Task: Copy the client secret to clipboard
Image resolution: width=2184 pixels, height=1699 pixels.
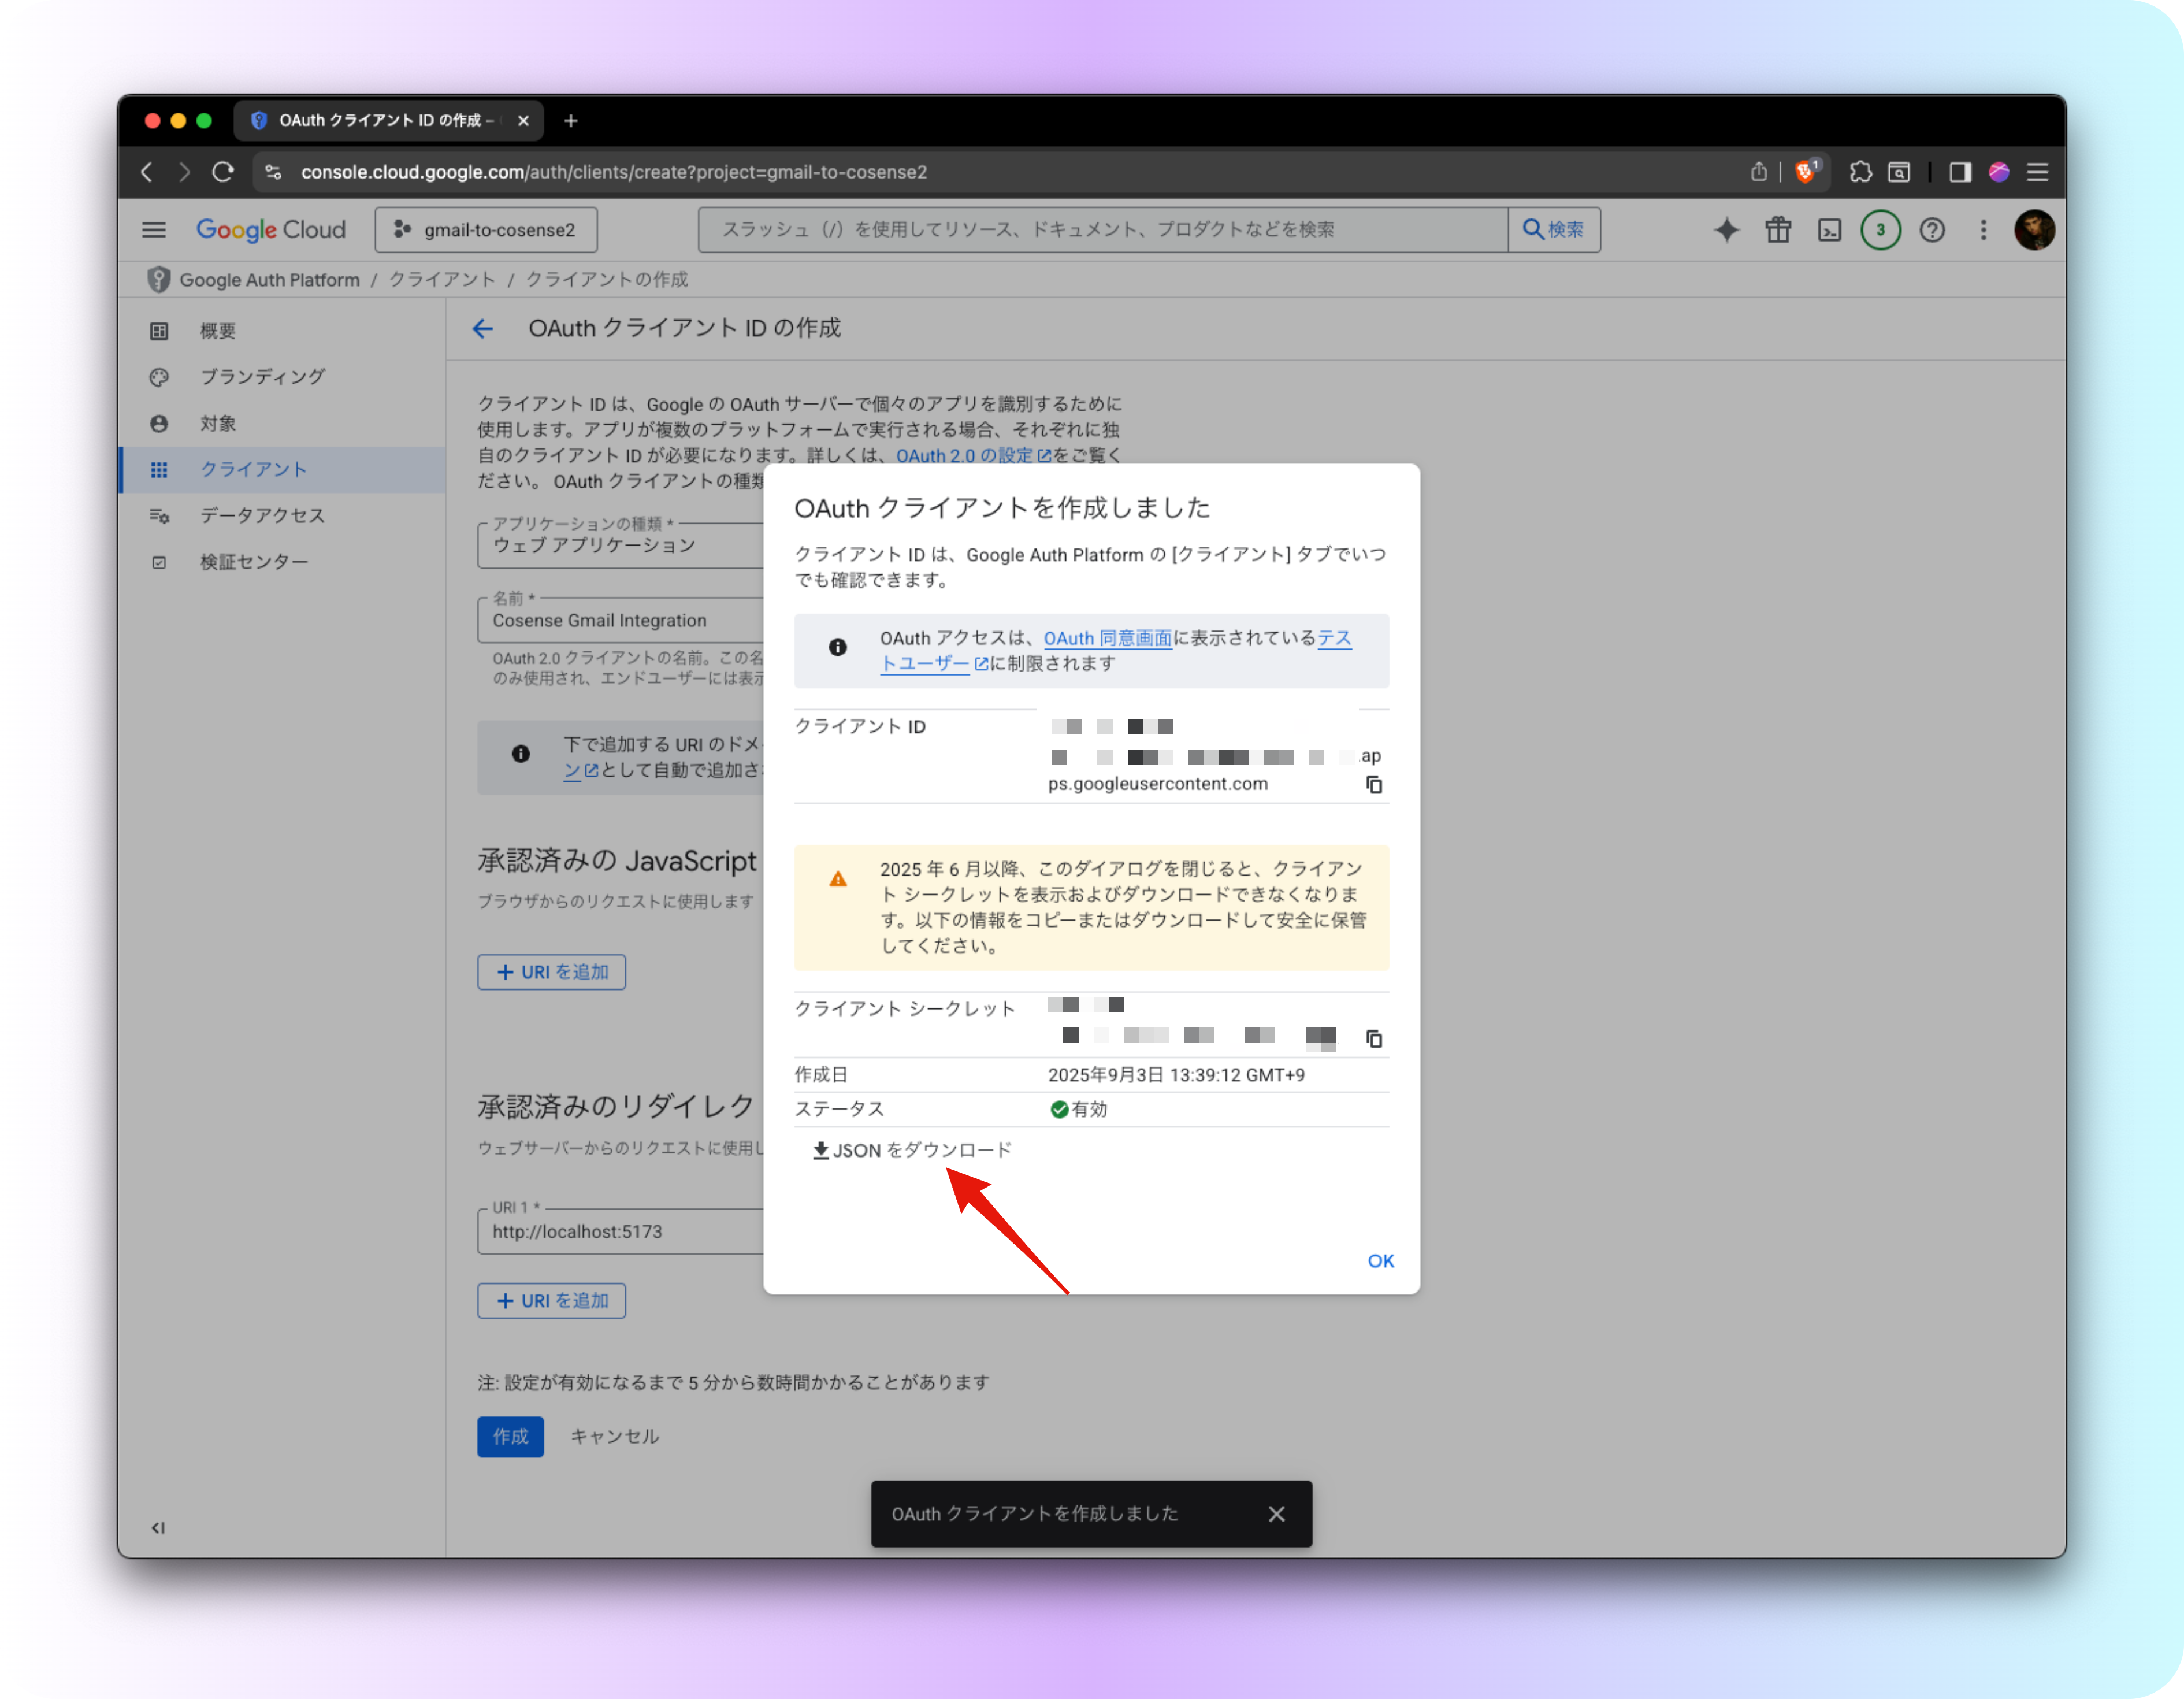Action: (1375, 1039)
